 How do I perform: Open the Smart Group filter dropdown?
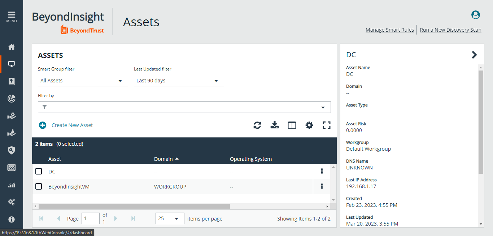(x=83, y=80)
